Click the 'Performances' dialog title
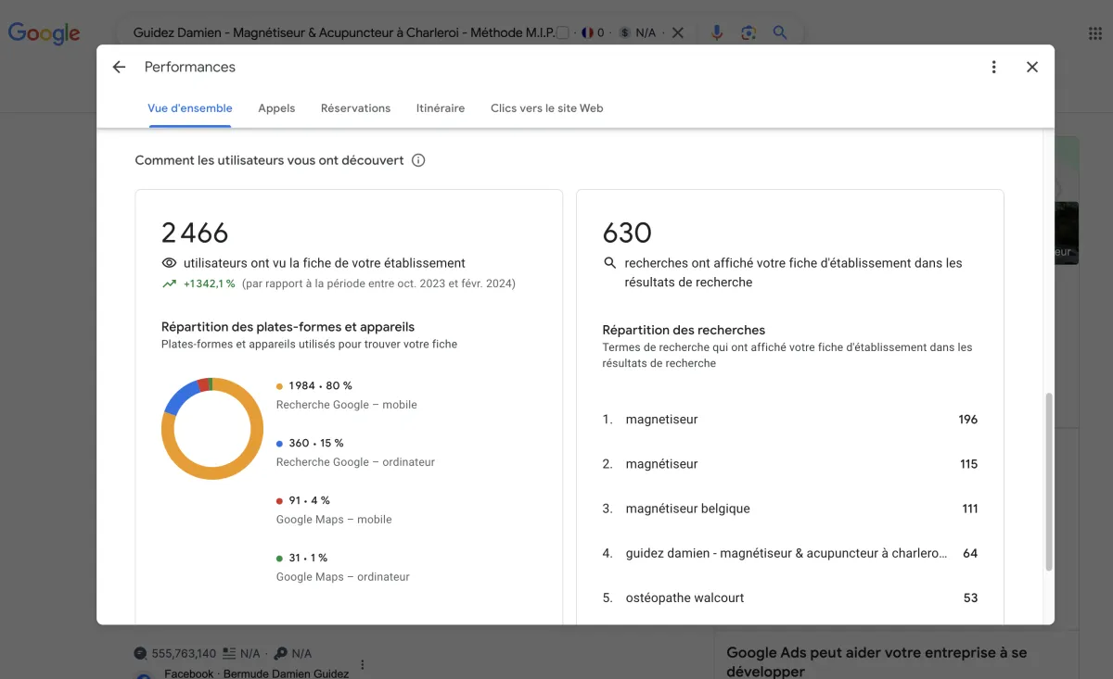 (x=190, y=67)
